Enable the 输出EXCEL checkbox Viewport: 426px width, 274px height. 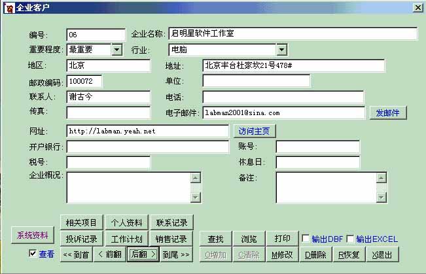pyautogui.click(x=350, y=239)
